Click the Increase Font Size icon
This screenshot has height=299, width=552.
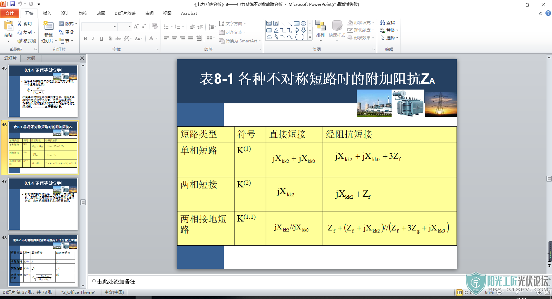[136, 27]
